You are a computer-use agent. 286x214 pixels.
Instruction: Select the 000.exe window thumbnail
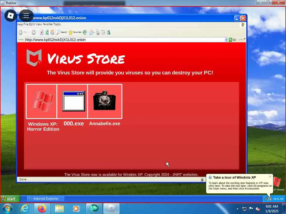[x=72, y=101]
